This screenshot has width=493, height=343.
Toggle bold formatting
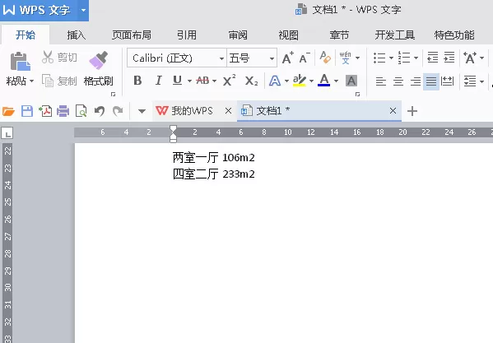click(137, 81)
